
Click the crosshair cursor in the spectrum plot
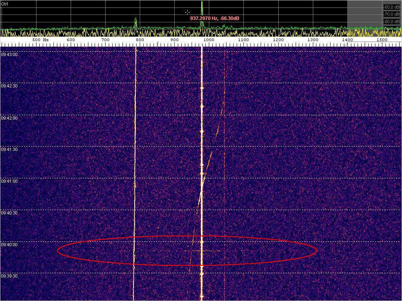click(187, 12)
